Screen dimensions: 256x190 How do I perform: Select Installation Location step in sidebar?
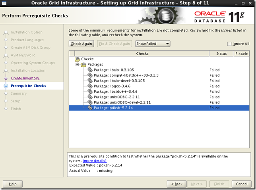pos(28,71)
